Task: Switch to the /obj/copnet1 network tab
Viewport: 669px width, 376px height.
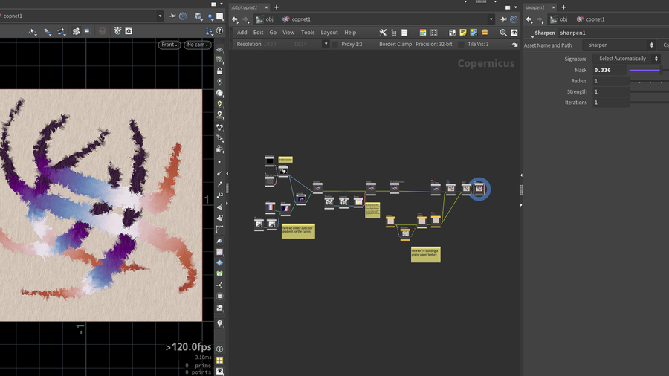Action: click(x=245, y=7)
